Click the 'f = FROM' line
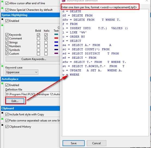Viewport: 151px width, 148px height. click(70, 24)
